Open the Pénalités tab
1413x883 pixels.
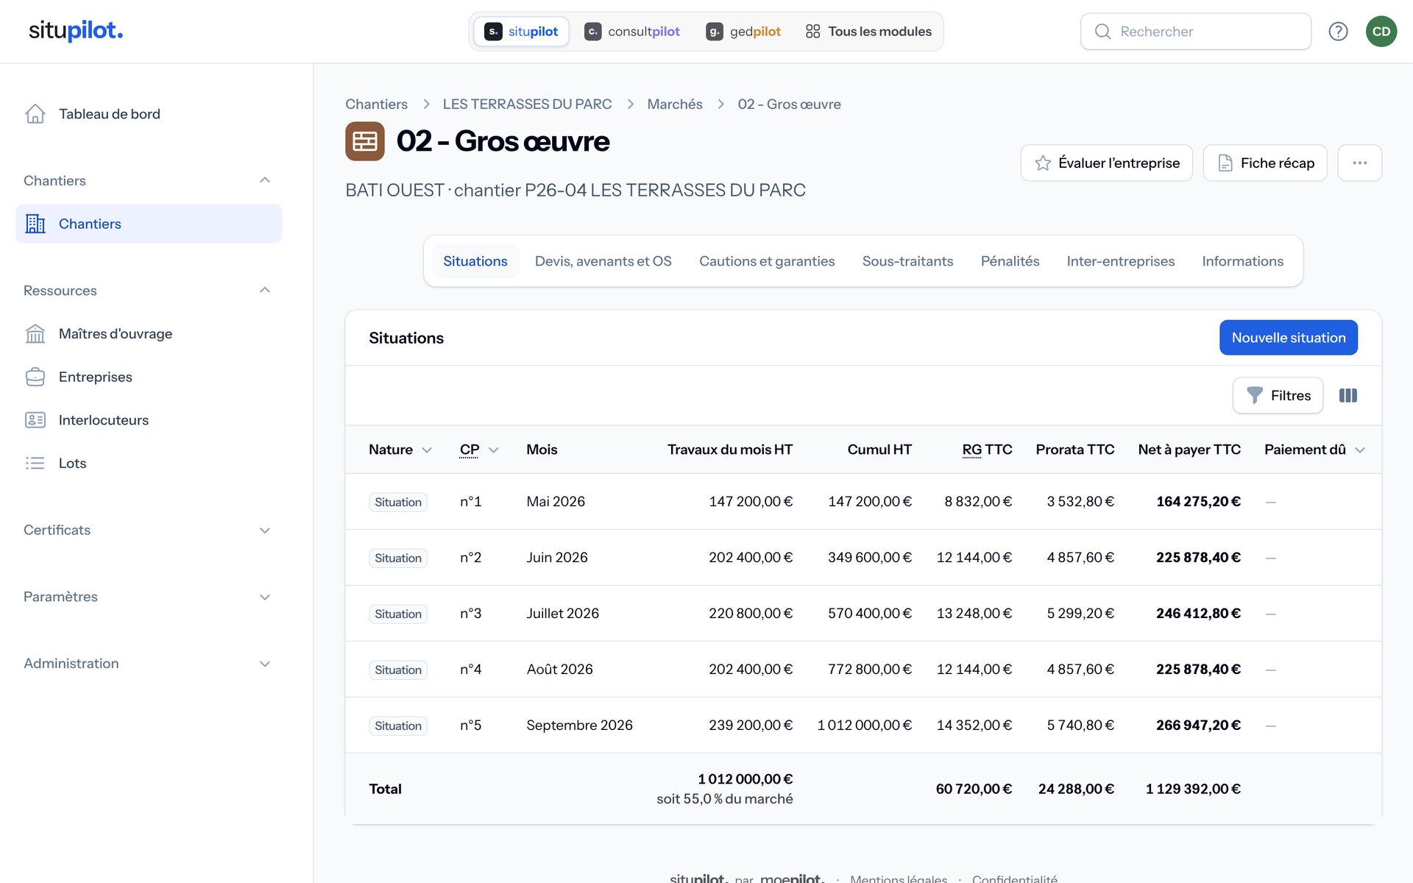pos(1010,261)
